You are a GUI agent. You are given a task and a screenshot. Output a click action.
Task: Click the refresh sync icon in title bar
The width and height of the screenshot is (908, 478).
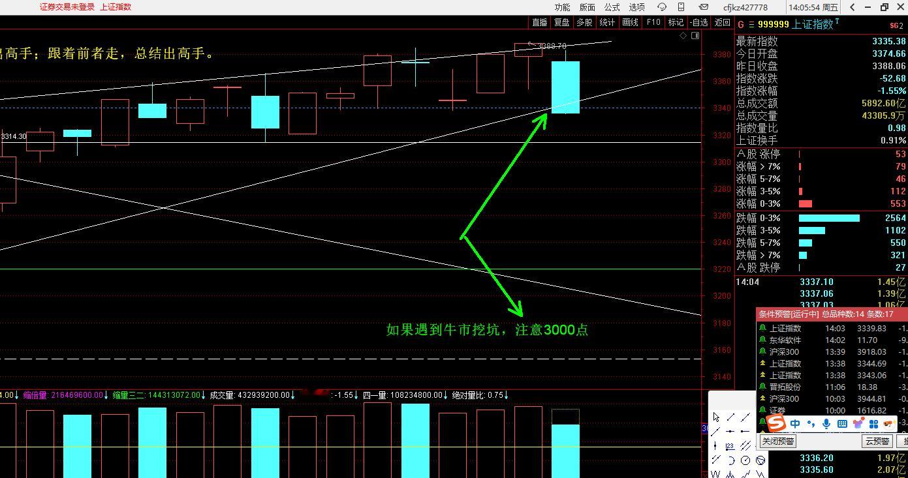pos(661,7)
